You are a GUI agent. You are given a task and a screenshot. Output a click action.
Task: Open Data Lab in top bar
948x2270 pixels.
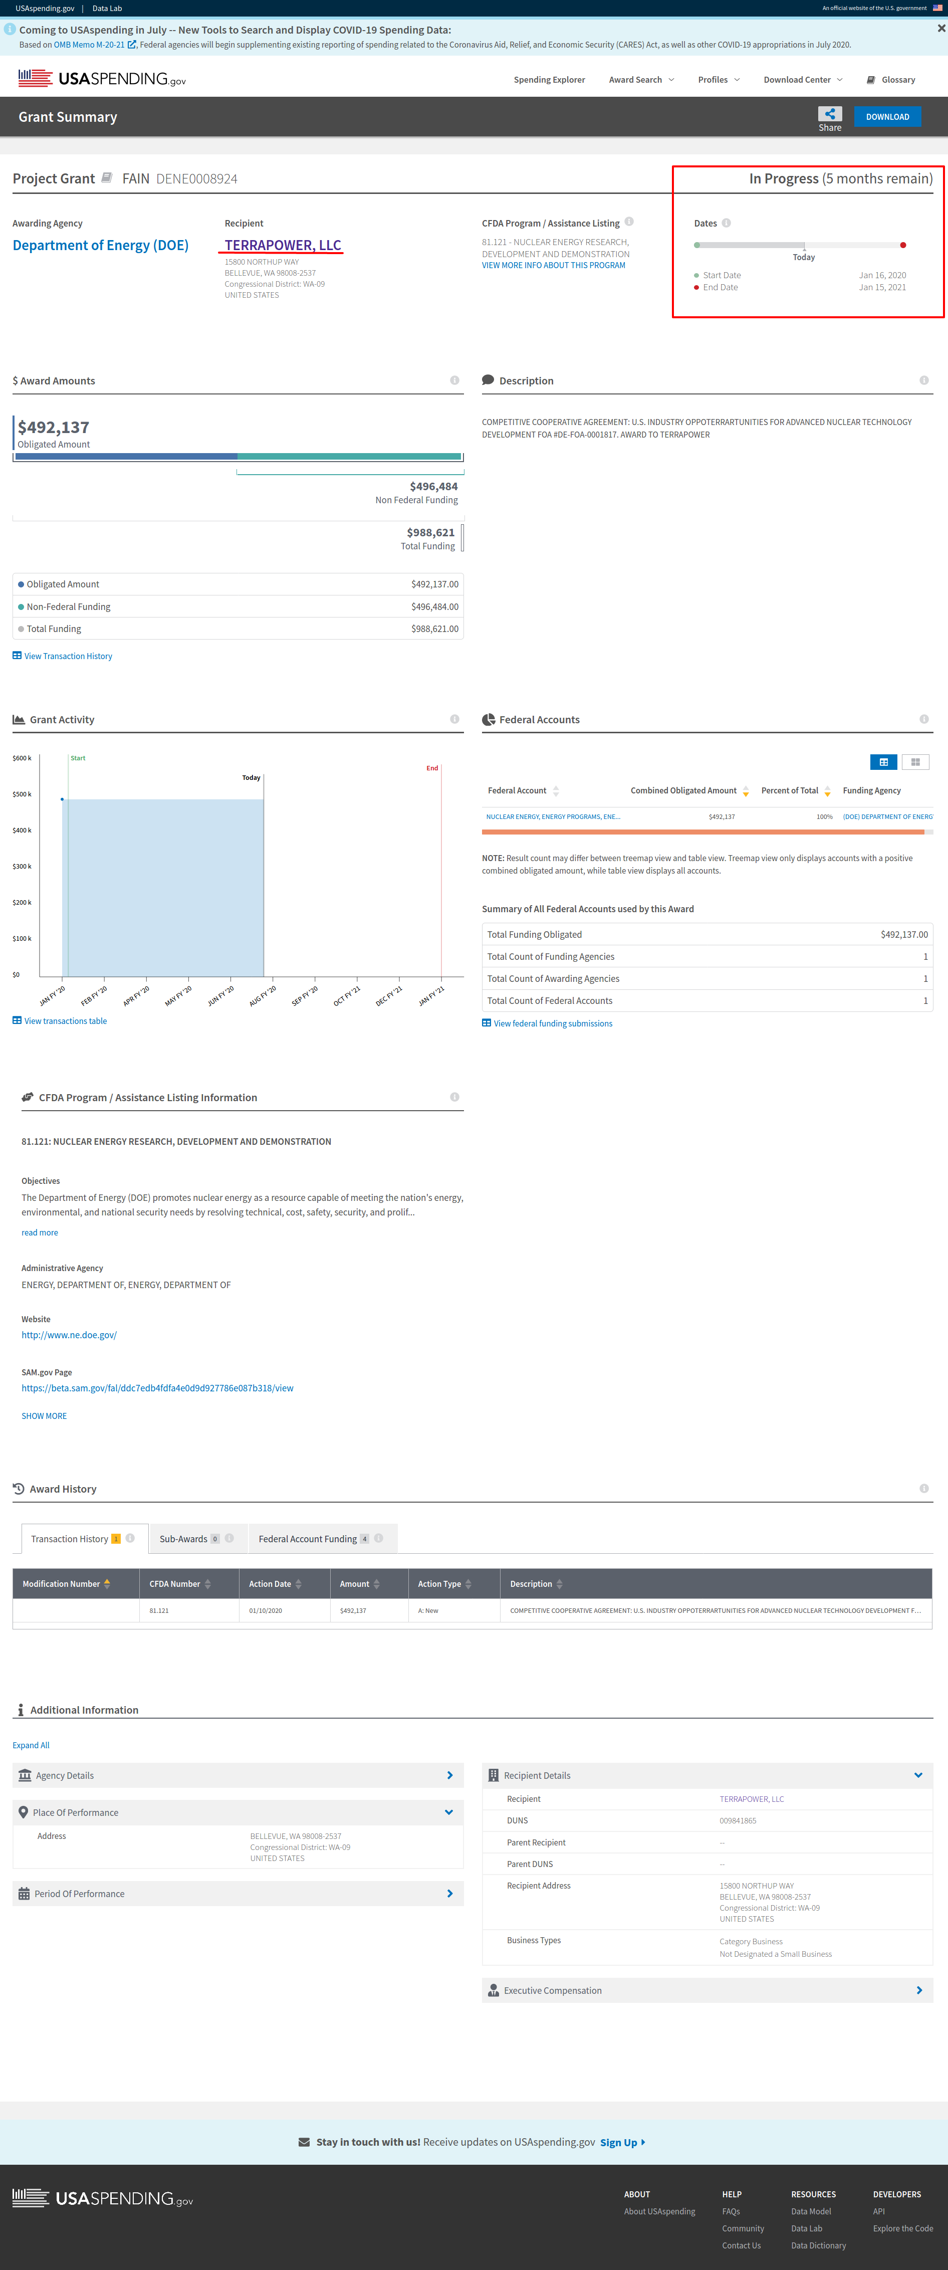(x=108, y=8)
